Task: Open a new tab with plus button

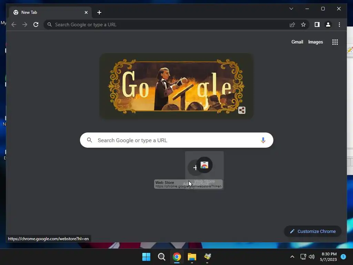Action: 99,12
